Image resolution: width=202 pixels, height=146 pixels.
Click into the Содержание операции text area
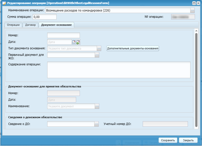click(119, 70)
